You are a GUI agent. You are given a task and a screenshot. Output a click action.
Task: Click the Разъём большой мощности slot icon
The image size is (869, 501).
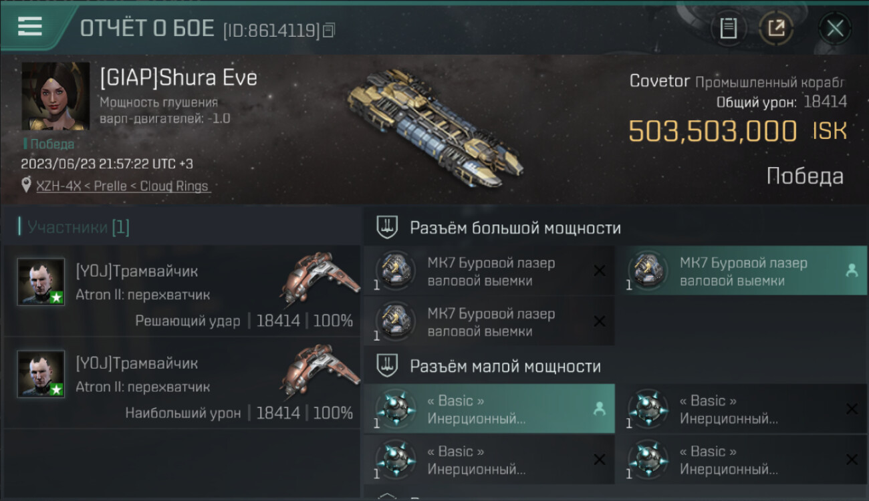coord(386,228)
